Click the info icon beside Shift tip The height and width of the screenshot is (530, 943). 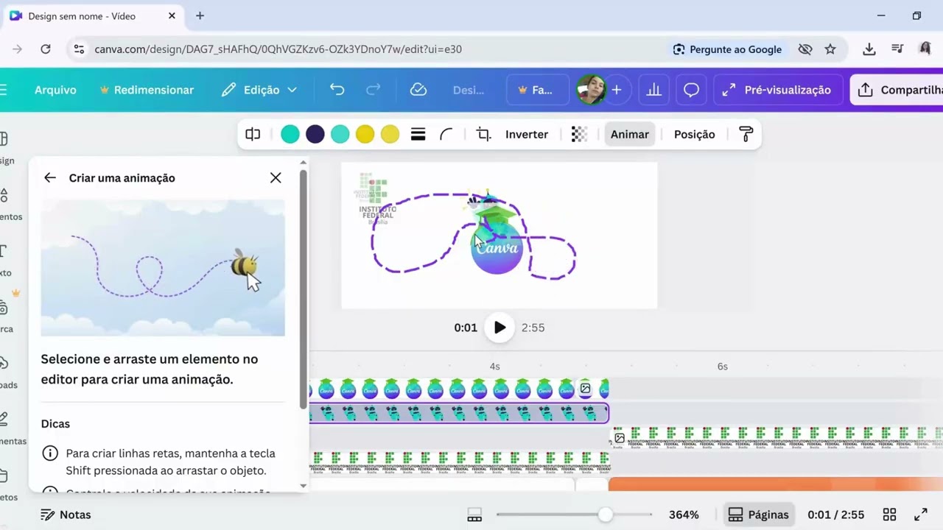tap(50, 453)
